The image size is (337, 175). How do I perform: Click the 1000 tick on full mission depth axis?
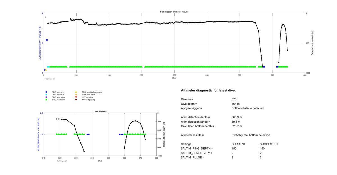[x=308, y=73]
